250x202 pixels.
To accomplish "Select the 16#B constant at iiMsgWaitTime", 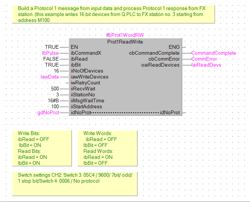I will click(52, 100).
